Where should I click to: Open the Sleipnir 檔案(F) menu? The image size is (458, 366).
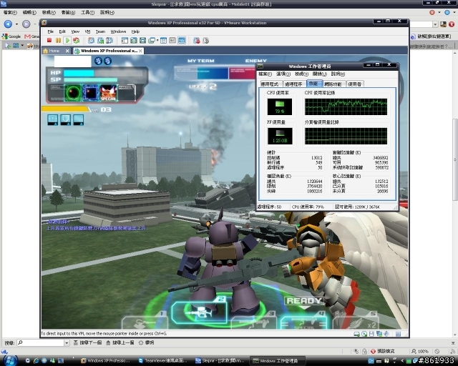click(x=10, y=12)
